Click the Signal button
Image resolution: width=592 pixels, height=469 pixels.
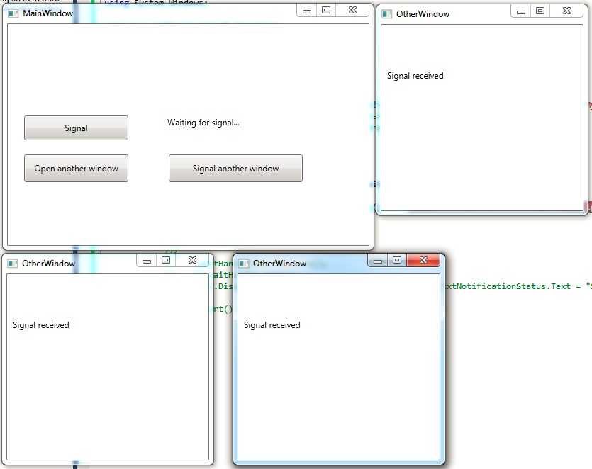tap(76, 128)
